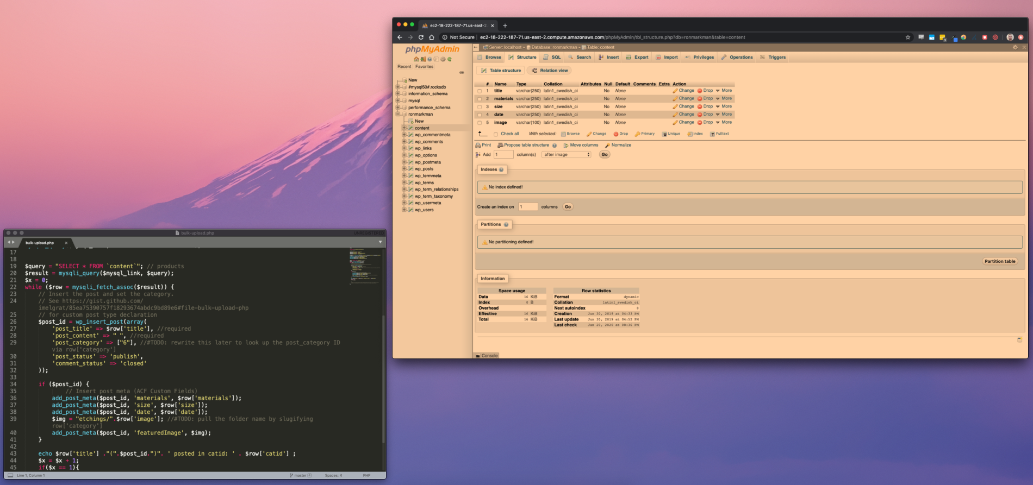Switch to the Browse tab
Viewport: 1033px width, 485px height.
(489, 57)
